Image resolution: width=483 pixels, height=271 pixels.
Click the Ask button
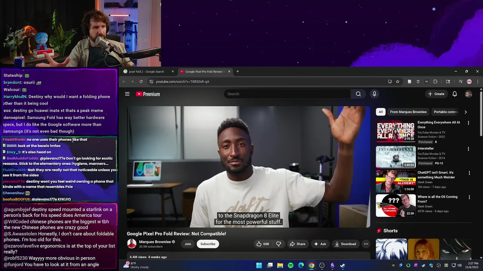click(320, 244)
